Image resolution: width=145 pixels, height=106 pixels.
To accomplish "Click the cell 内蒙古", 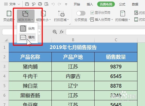I will tap(73, 76).
